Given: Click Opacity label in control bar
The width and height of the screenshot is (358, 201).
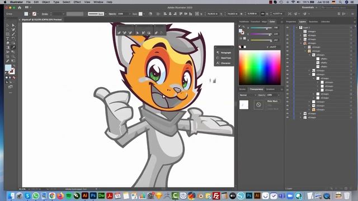Looking at the screenshot, I should 112,14.
